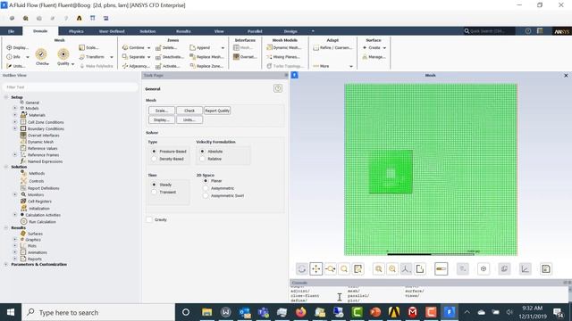Image resolution: width=572 pixels, height=321 pixels.
Task: Open the File menu tab
Action: [x=12, y=31]
